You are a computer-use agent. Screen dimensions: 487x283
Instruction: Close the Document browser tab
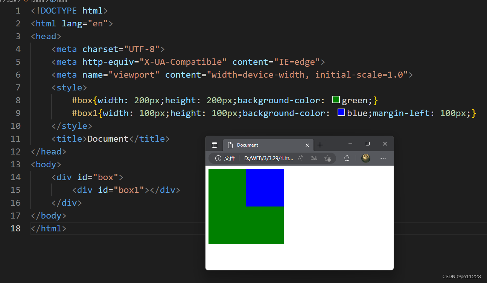pyautogui.click(x=307, y=145)
